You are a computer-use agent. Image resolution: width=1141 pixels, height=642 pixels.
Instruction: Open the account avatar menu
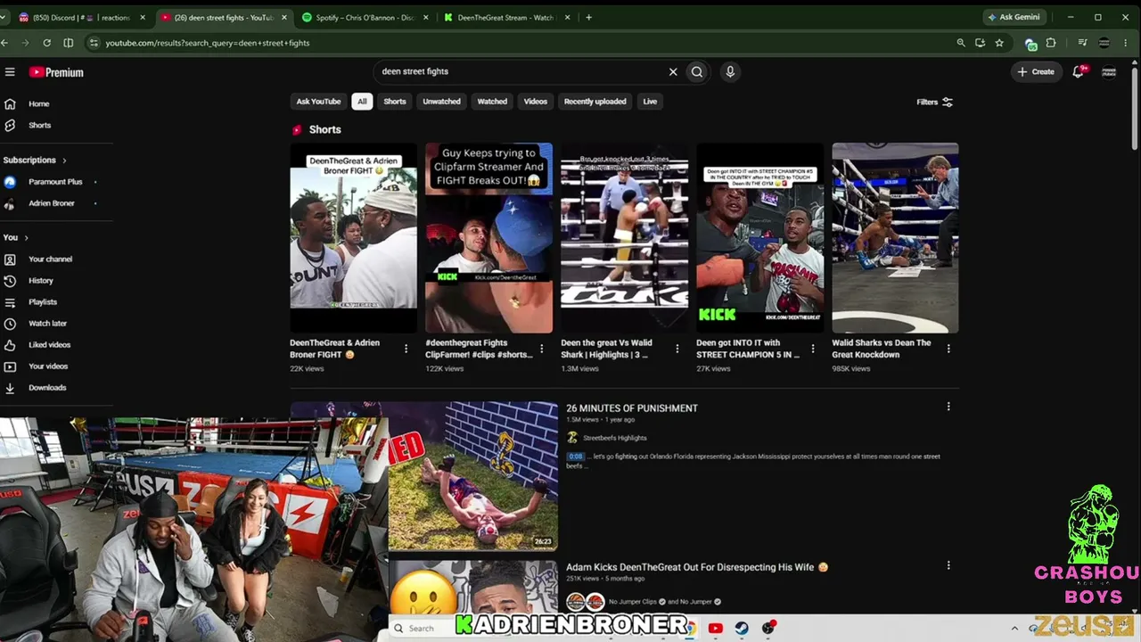click(1109, 72)
